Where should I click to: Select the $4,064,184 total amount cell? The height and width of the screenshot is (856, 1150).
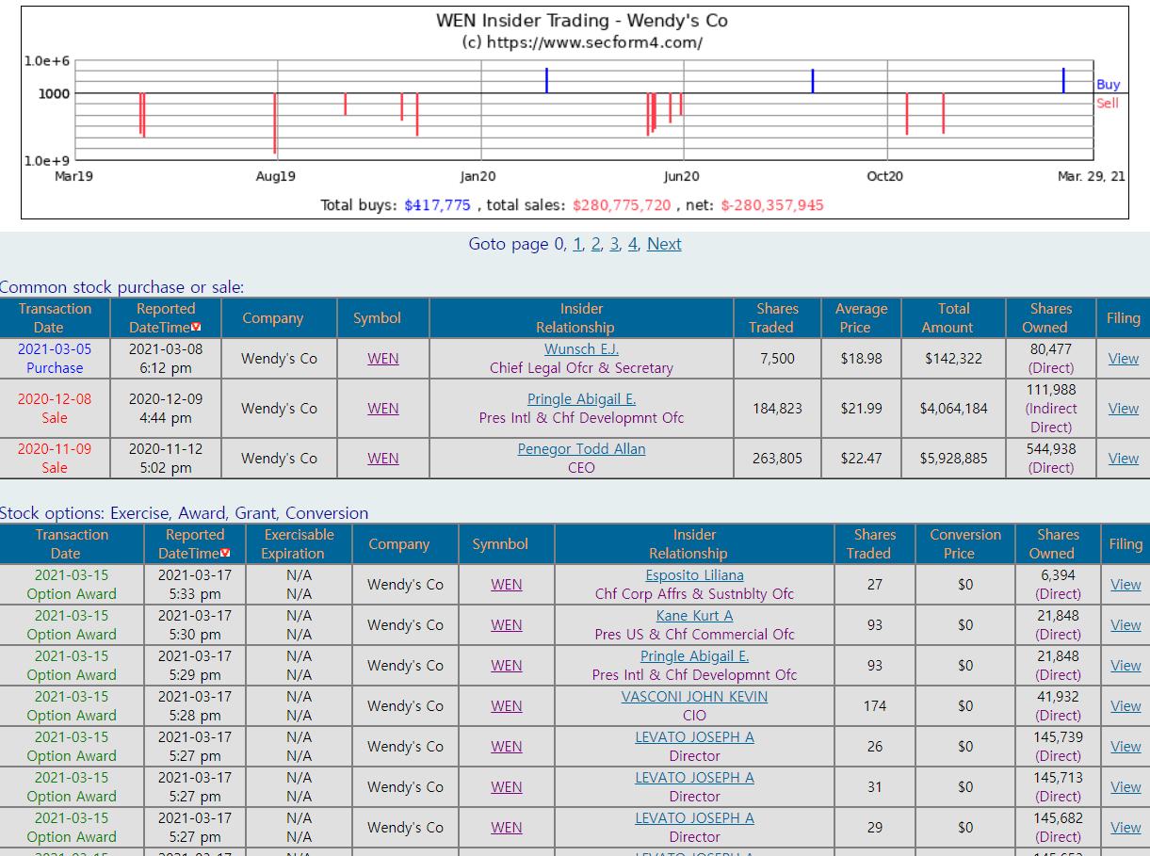(x=953, y=409)
